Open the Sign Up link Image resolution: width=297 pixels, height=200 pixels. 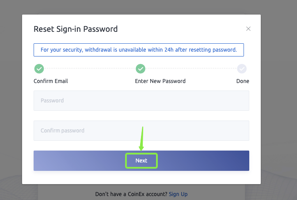[x=178, y=194]
